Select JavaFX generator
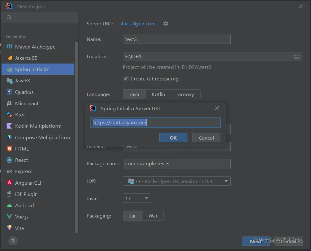The height and width of the screenshot is (251, 311). coord(38,80)
